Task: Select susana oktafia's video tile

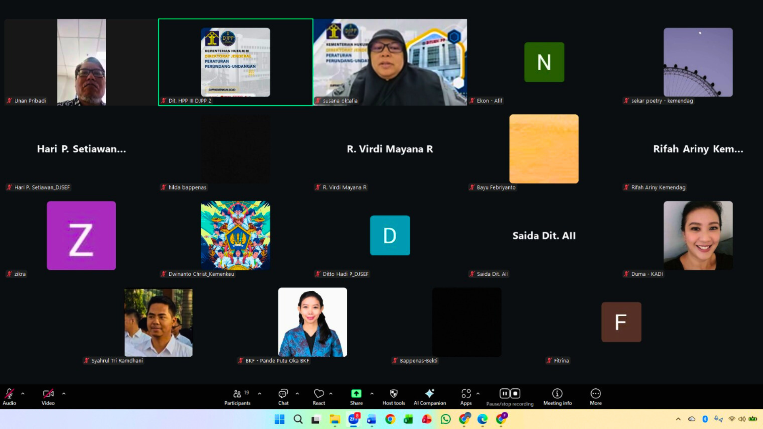Action: [x=390, y=62]
